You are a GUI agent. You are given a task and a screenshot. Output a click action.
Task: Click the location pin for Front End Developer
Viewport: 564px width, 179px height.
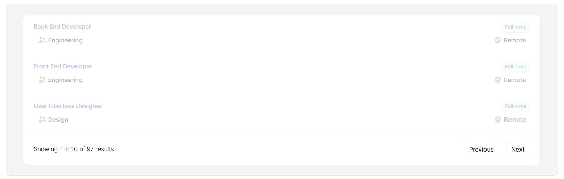tap(498, 80)
